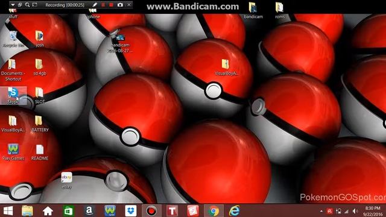The image size is (386, 217).
Task: Select the josh folder icon
Action: tap(40, 39)
